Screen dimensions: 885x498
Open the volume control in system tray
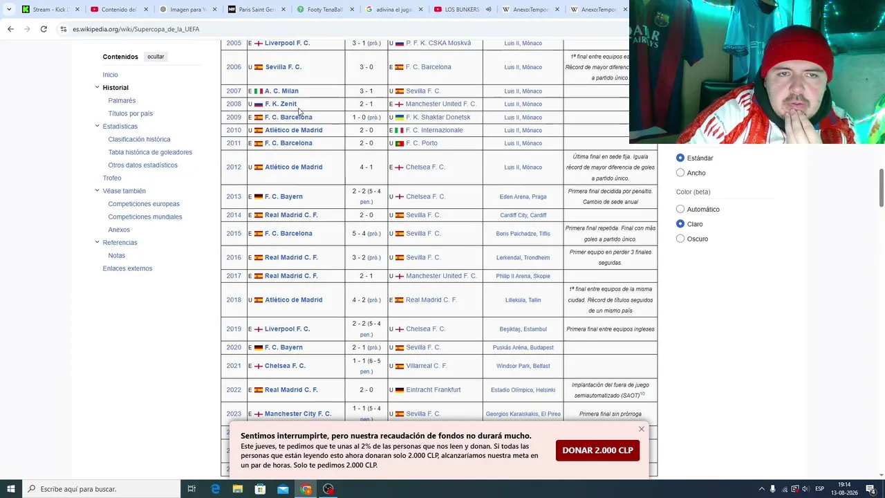(805, 489)
